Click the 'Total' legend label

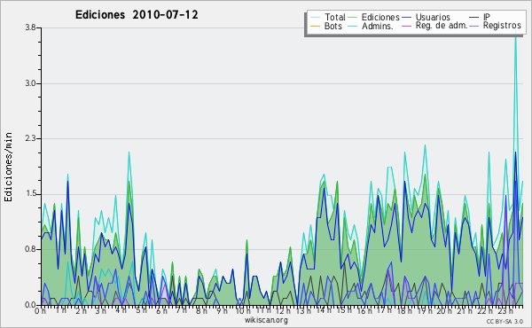click(335, 17)
